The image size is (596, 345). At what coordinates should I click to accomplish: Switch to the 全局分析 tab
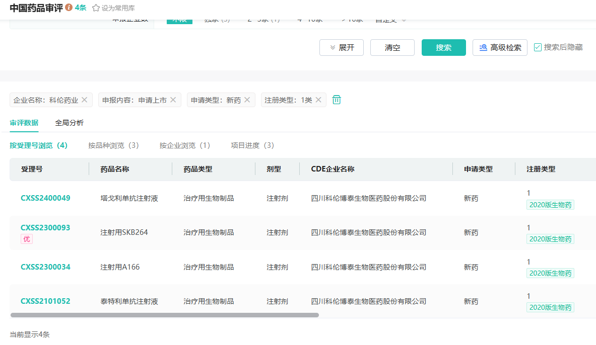click(70, 123)
